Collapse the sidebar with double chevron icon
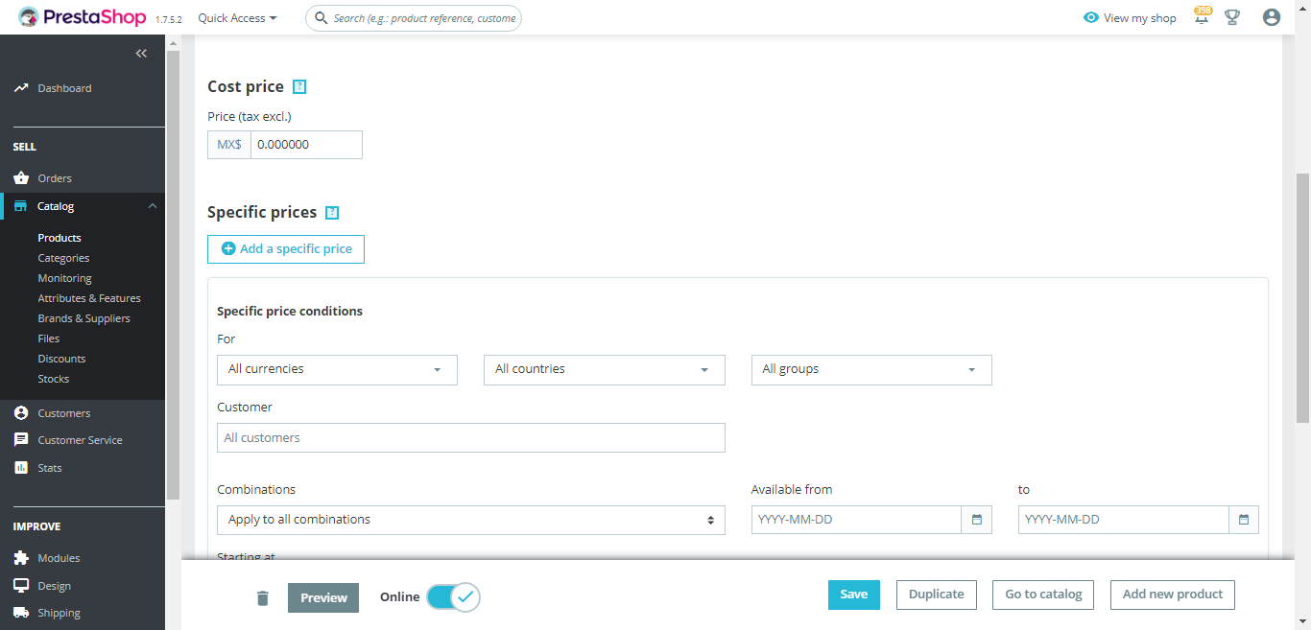Image resolution: width=1311 pixels, height=630 pixels. pyautogui.click(x=141, y=54)
